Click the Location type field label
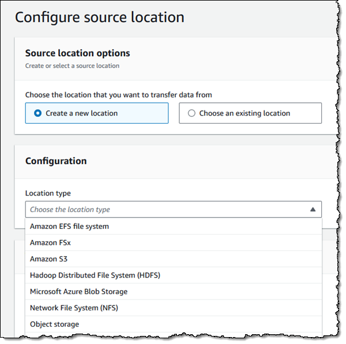This screenshot has height=344, width=346. point(48,193)
